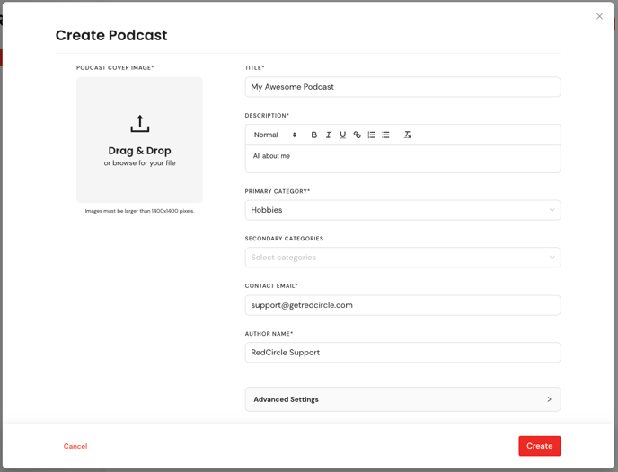Screen dimensions: 618x472
Task: Click the Create button
Action: pos(540,446)
